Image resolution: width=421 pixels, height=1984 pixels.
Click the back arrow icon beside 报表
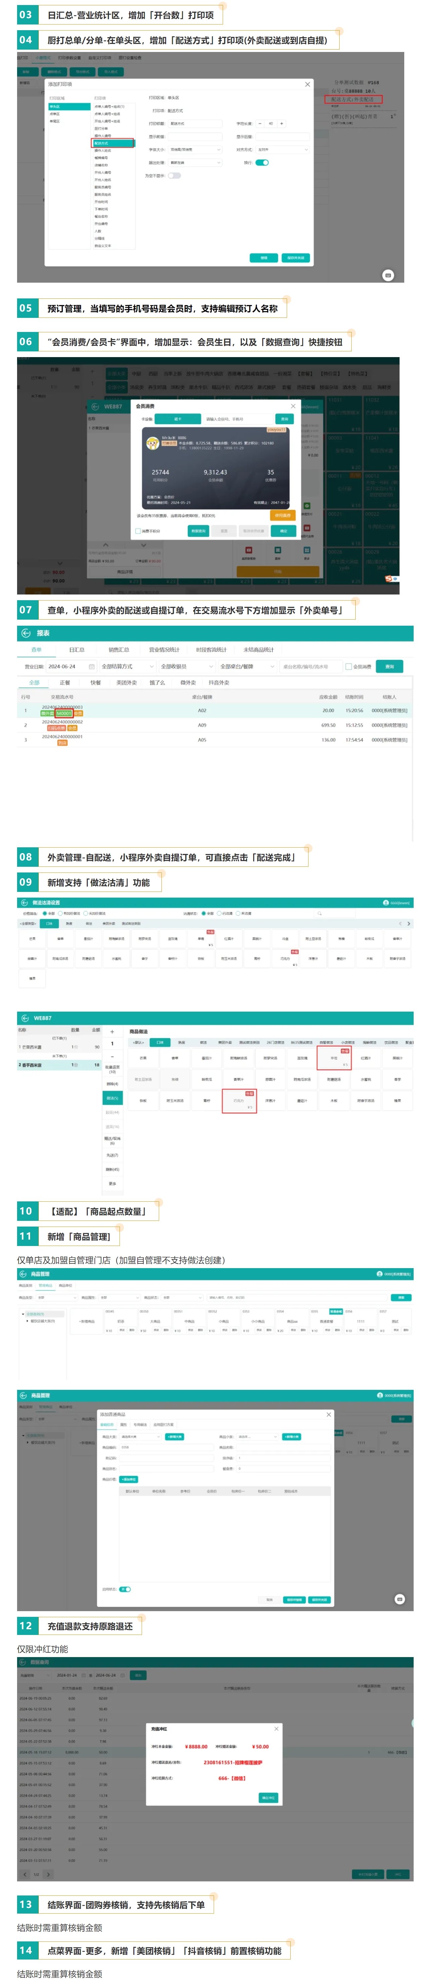[25, 633]
